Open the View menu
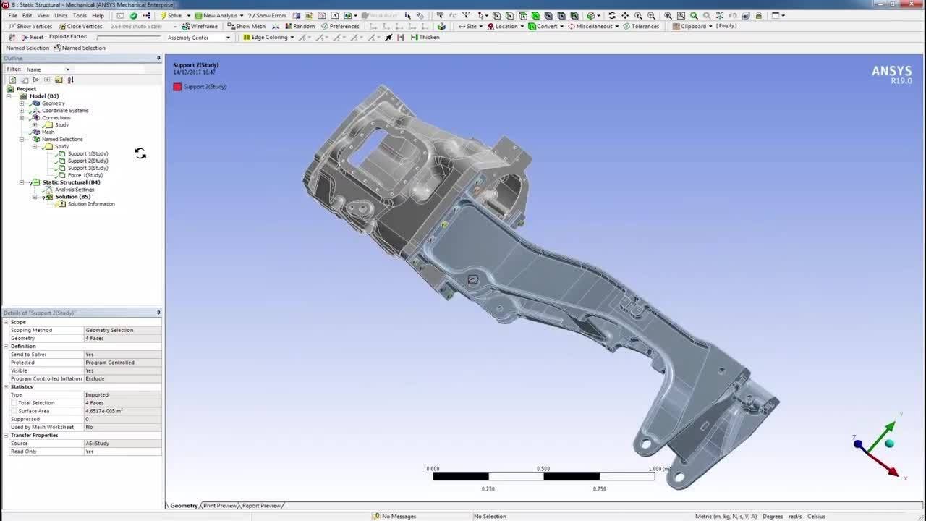 tap(43, 15)
